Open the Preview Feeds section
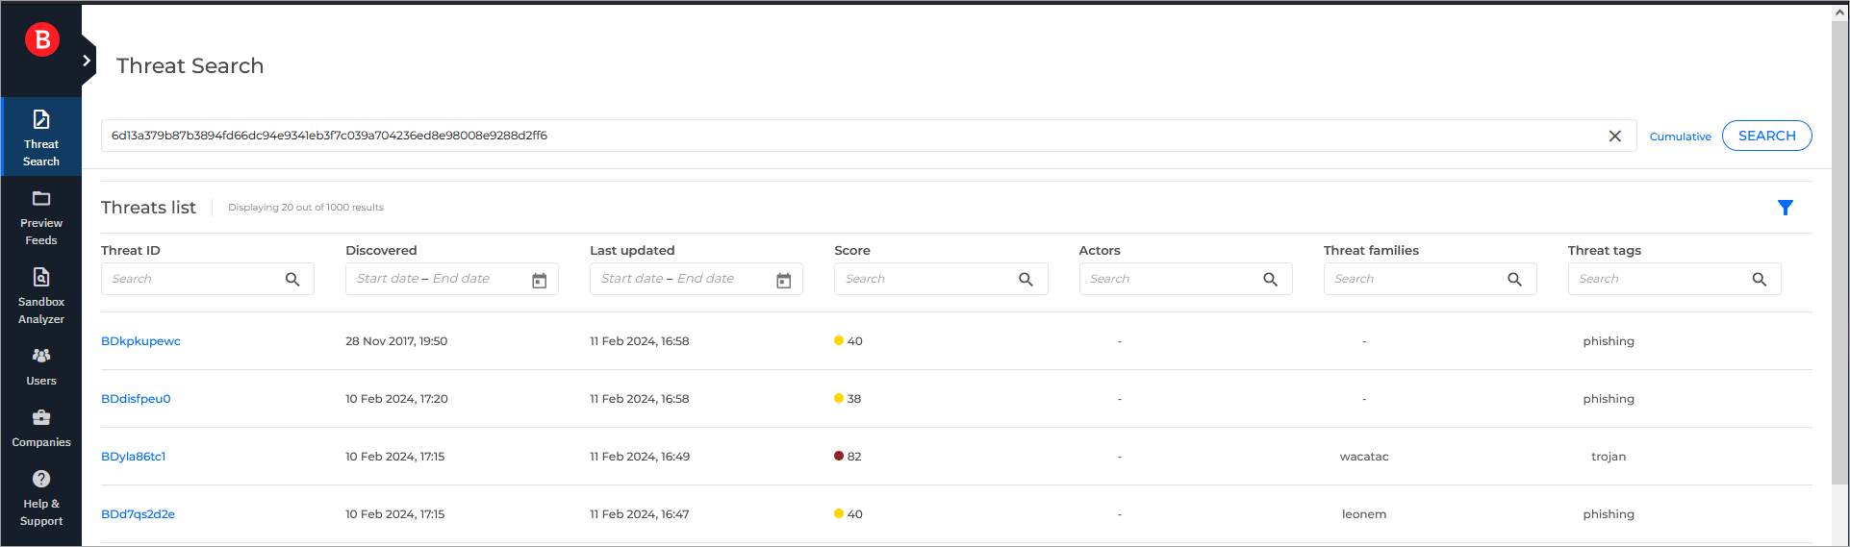This screenshot has width=1850, height=547. tap(41, 217)
